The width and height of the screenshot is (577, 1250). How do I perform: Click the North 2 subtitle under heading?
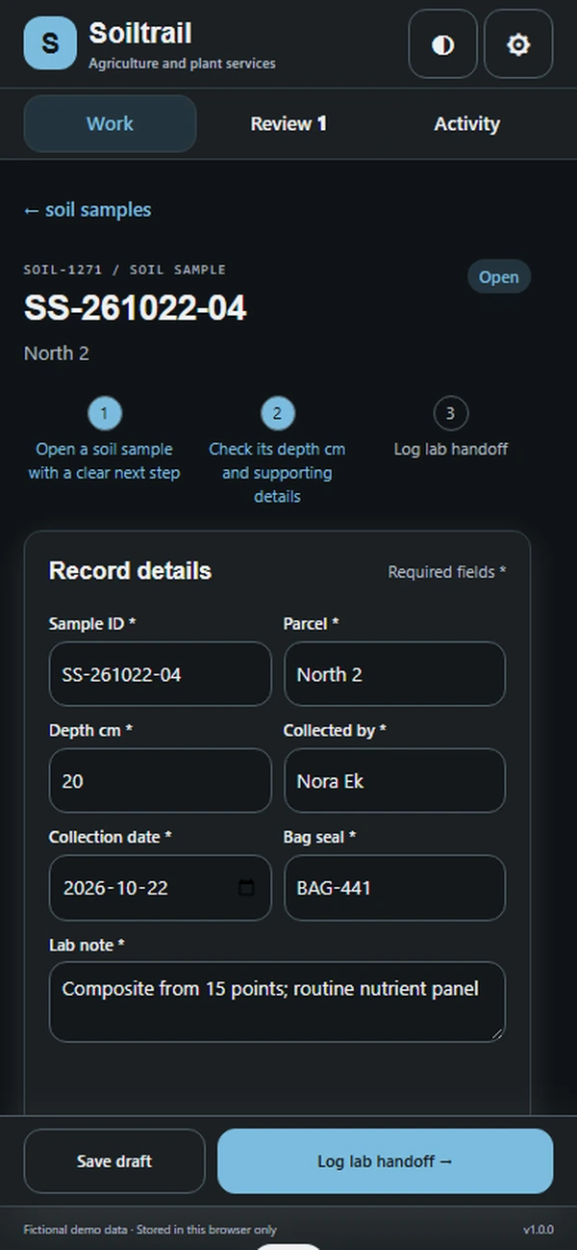(57, 353)
